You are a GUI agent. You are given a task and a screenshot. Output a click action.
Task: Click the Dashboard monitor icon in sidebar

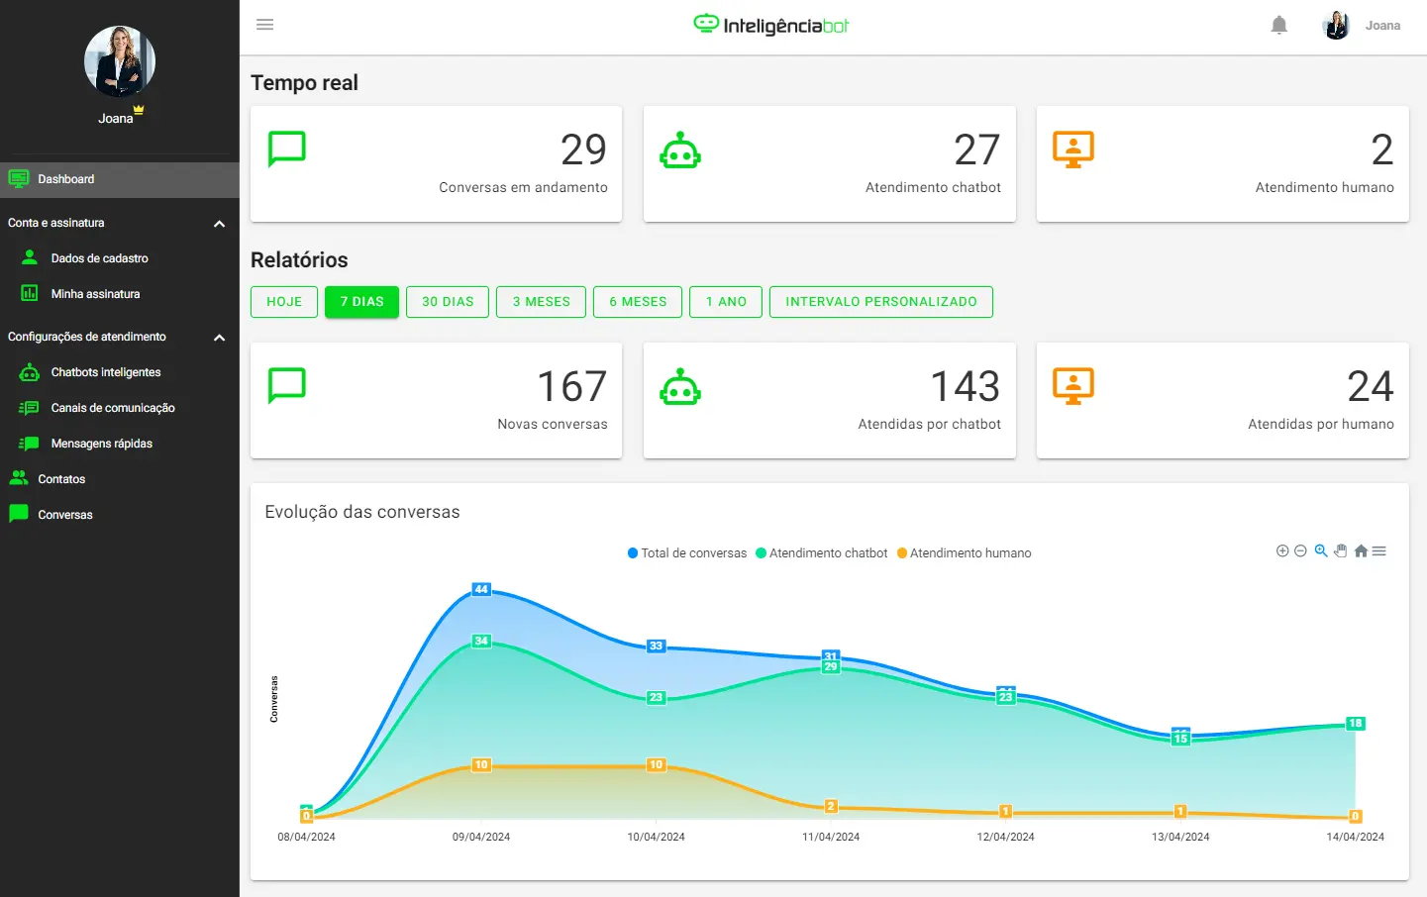[19, 179]
